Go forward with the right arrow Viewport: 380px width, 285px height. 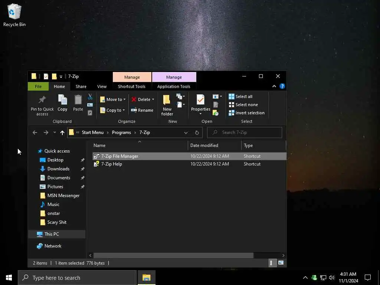point(46,132)
